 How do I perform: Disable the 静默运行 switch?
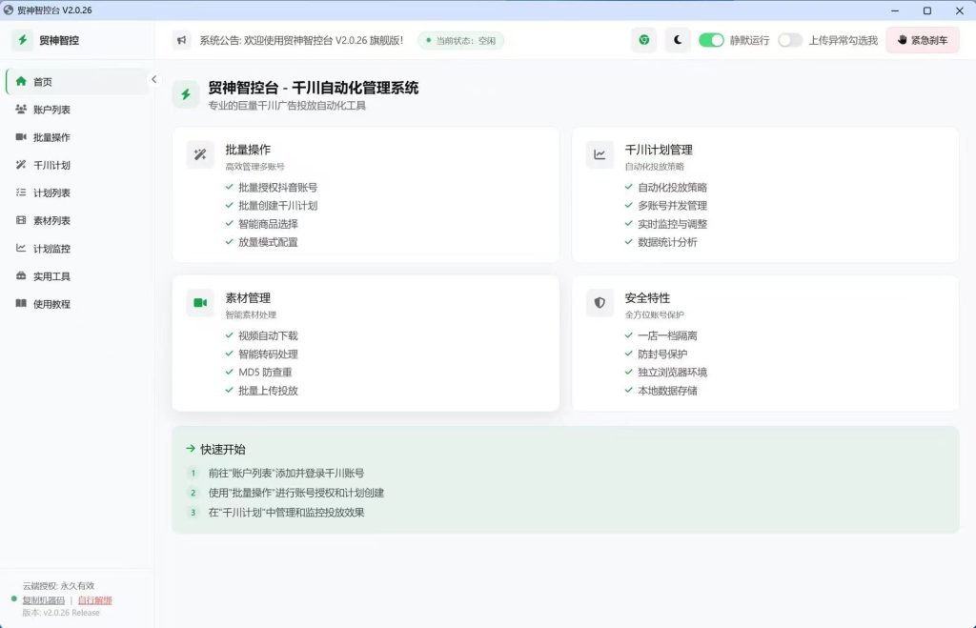[711, 40]
